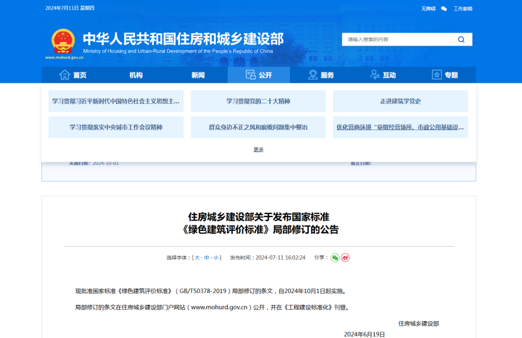Open the 新闻 navigation menu
The image size is (522, 338).
[198, 75]
